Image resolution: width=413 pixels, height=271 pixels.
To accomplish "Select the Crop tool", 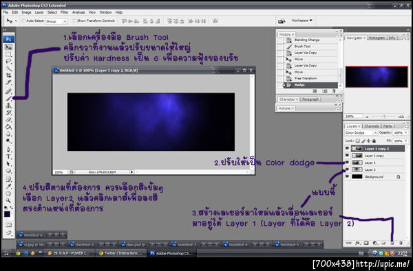I will (x=9, y=75).
